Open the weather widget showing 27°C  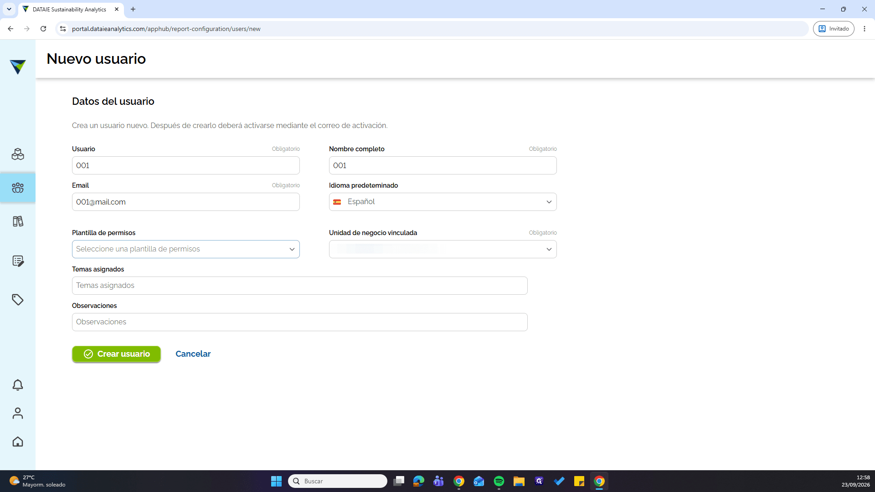click(x=37, y=481)
